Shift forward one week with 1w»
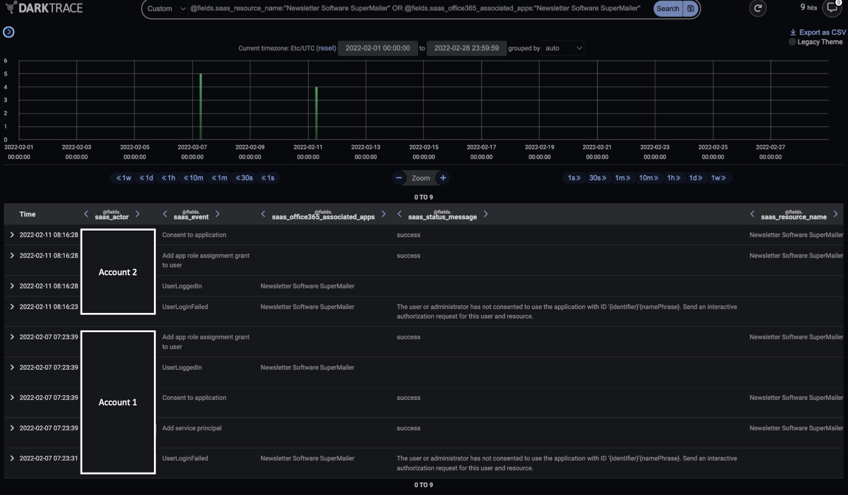Image resolution: width=848 pixels, height=495 pixels. click(719, 178)
